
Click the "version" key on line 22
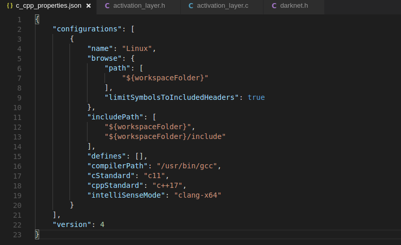coord(72,224)
